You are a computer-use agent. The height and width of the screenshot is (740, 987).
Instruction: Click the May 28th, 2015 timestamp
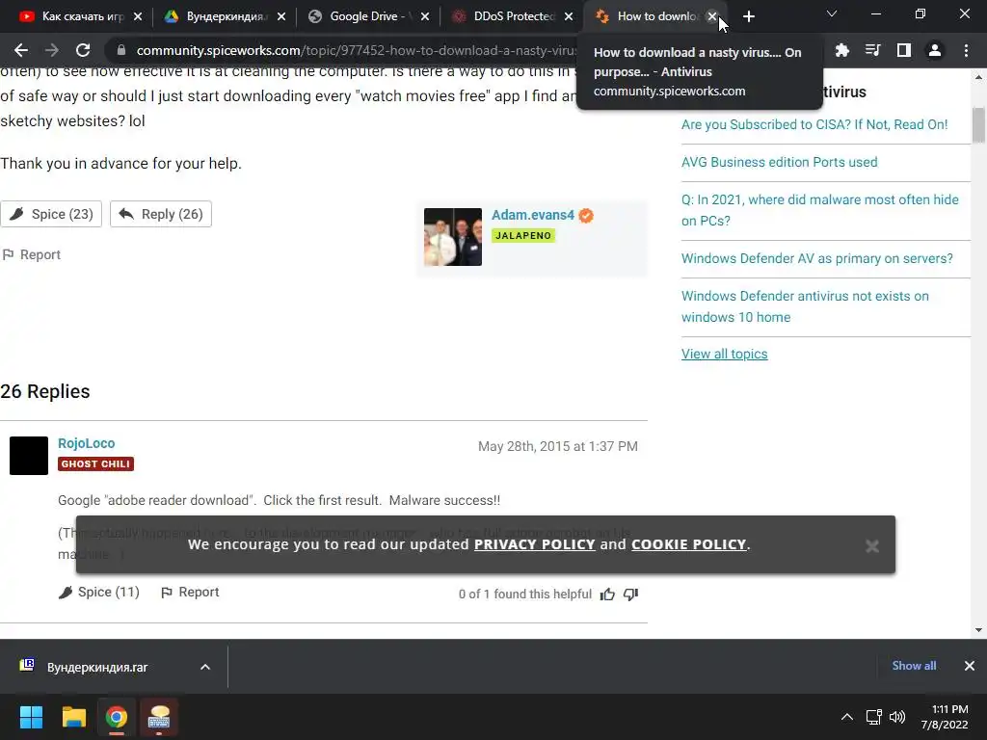click(x=558, y=446)
